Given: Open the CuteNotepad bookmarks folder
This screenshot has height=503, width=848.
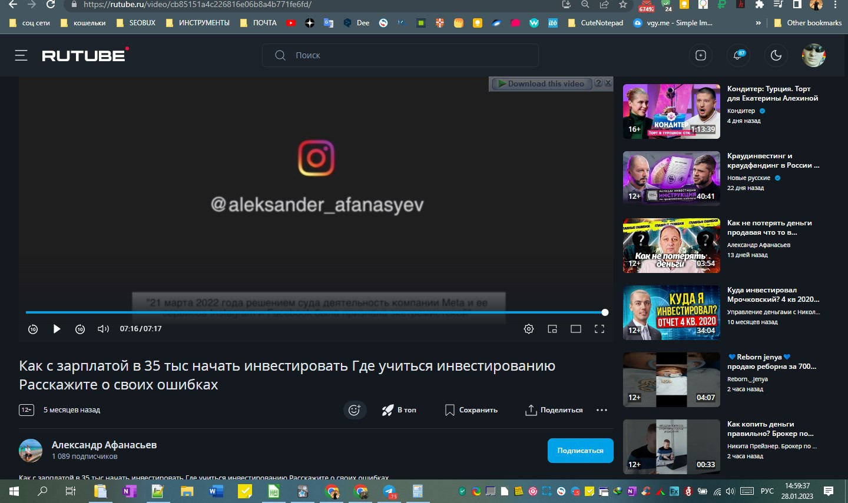Looking at the screenshot, I should (595, 23).
